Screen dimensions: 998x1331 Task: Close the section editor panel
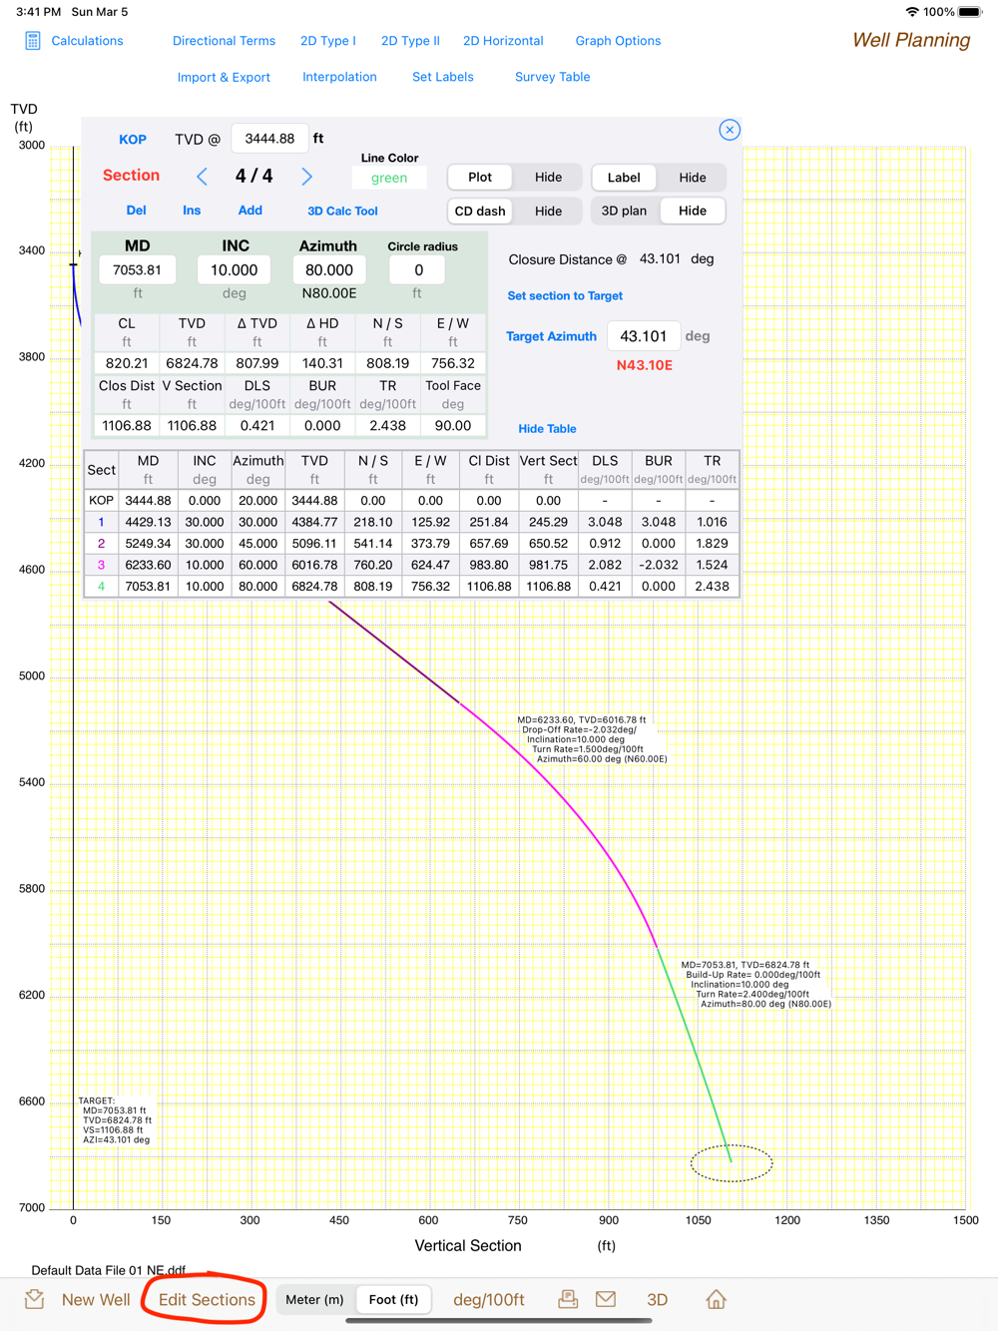(x=730, y=130)
